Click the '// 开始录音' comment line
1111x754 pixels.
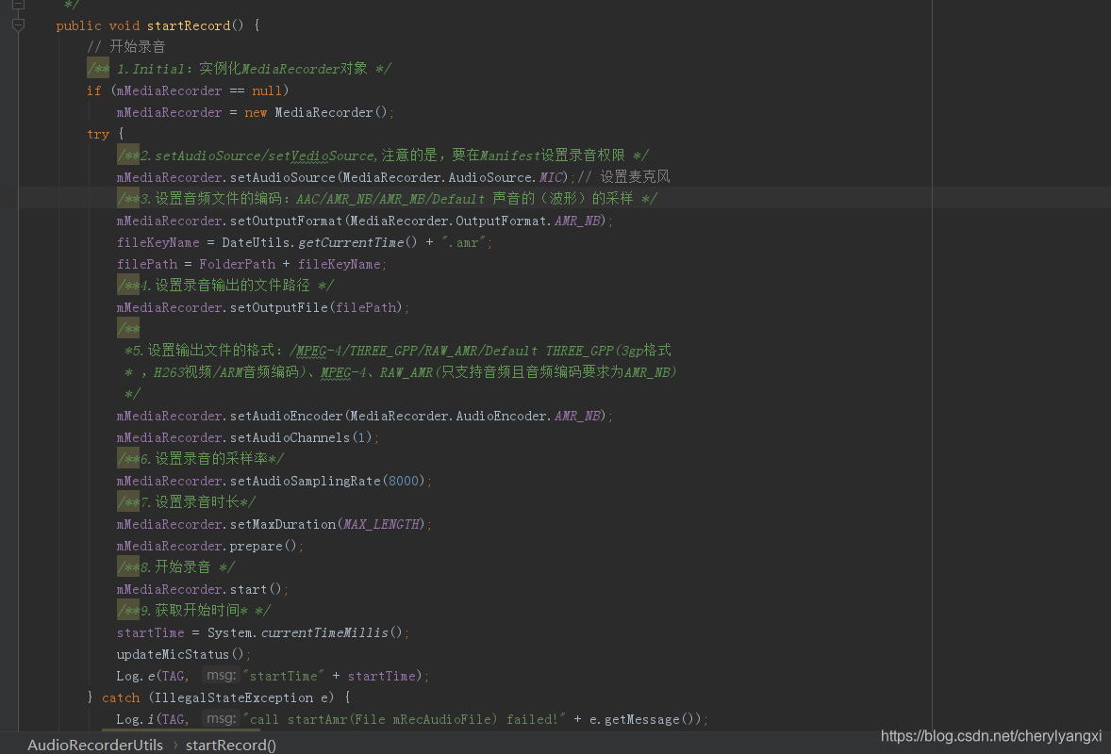tap(126, 47)
